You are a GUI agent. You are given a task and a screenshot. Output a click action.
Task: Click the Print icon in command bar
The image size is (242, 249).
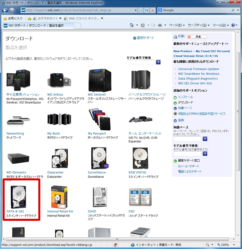click(x=160, y=25)
